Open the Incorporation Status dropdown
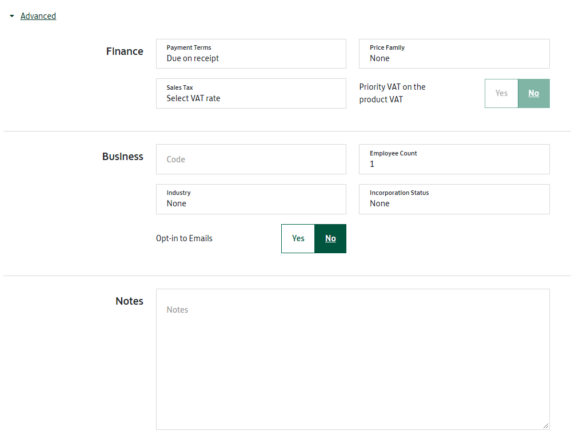 pos(454,199)
